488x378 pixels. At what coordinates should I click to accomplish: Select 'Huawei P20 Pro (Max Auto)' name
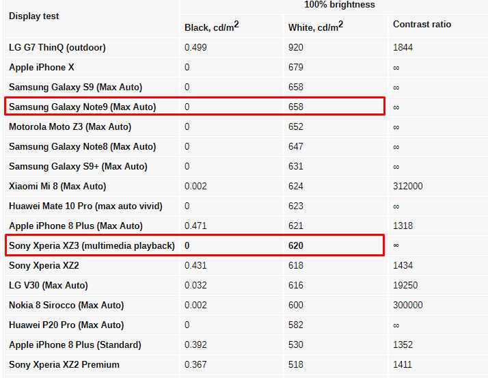point(66,325)
